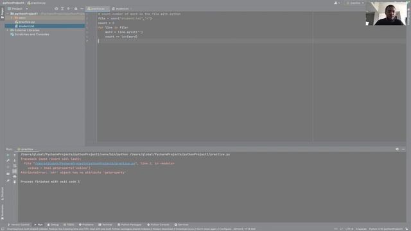Image resolution: width=411 pixels, height=231 pixels.
Task: Click pythonProject1 breadcrumb in navigation bar
Action: [x=13, y=3]
